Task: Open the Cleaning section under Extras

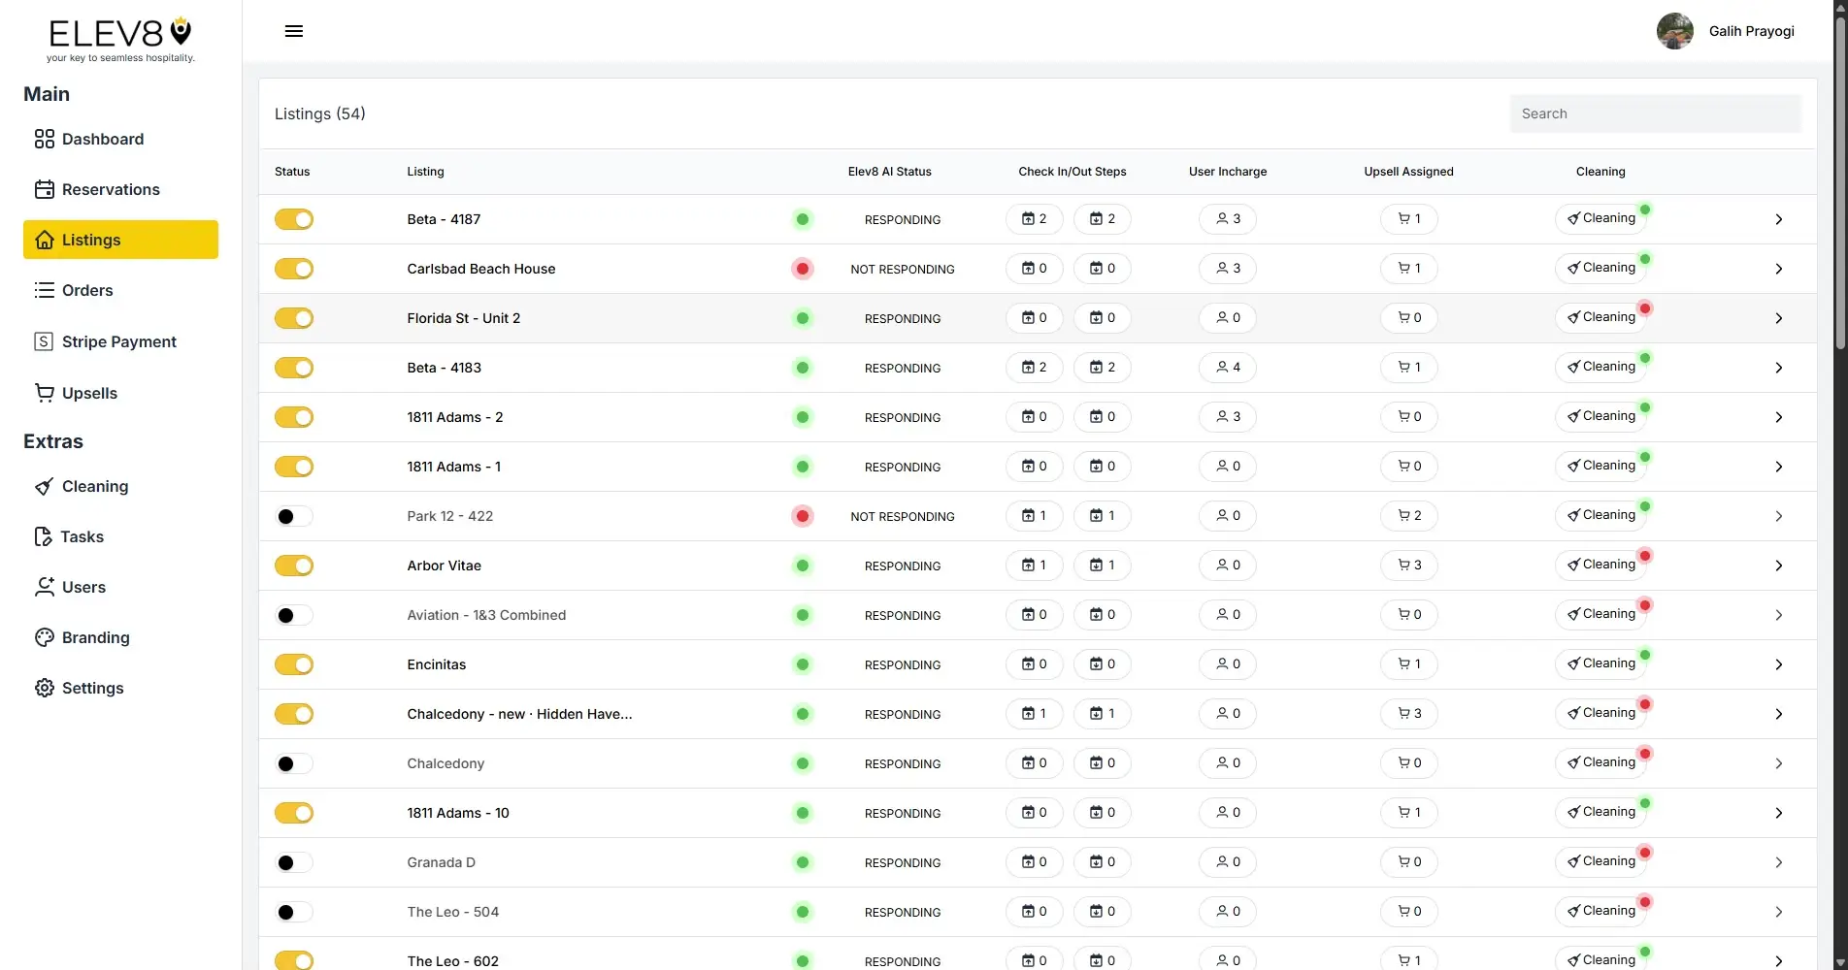Action: click(94, 486)
